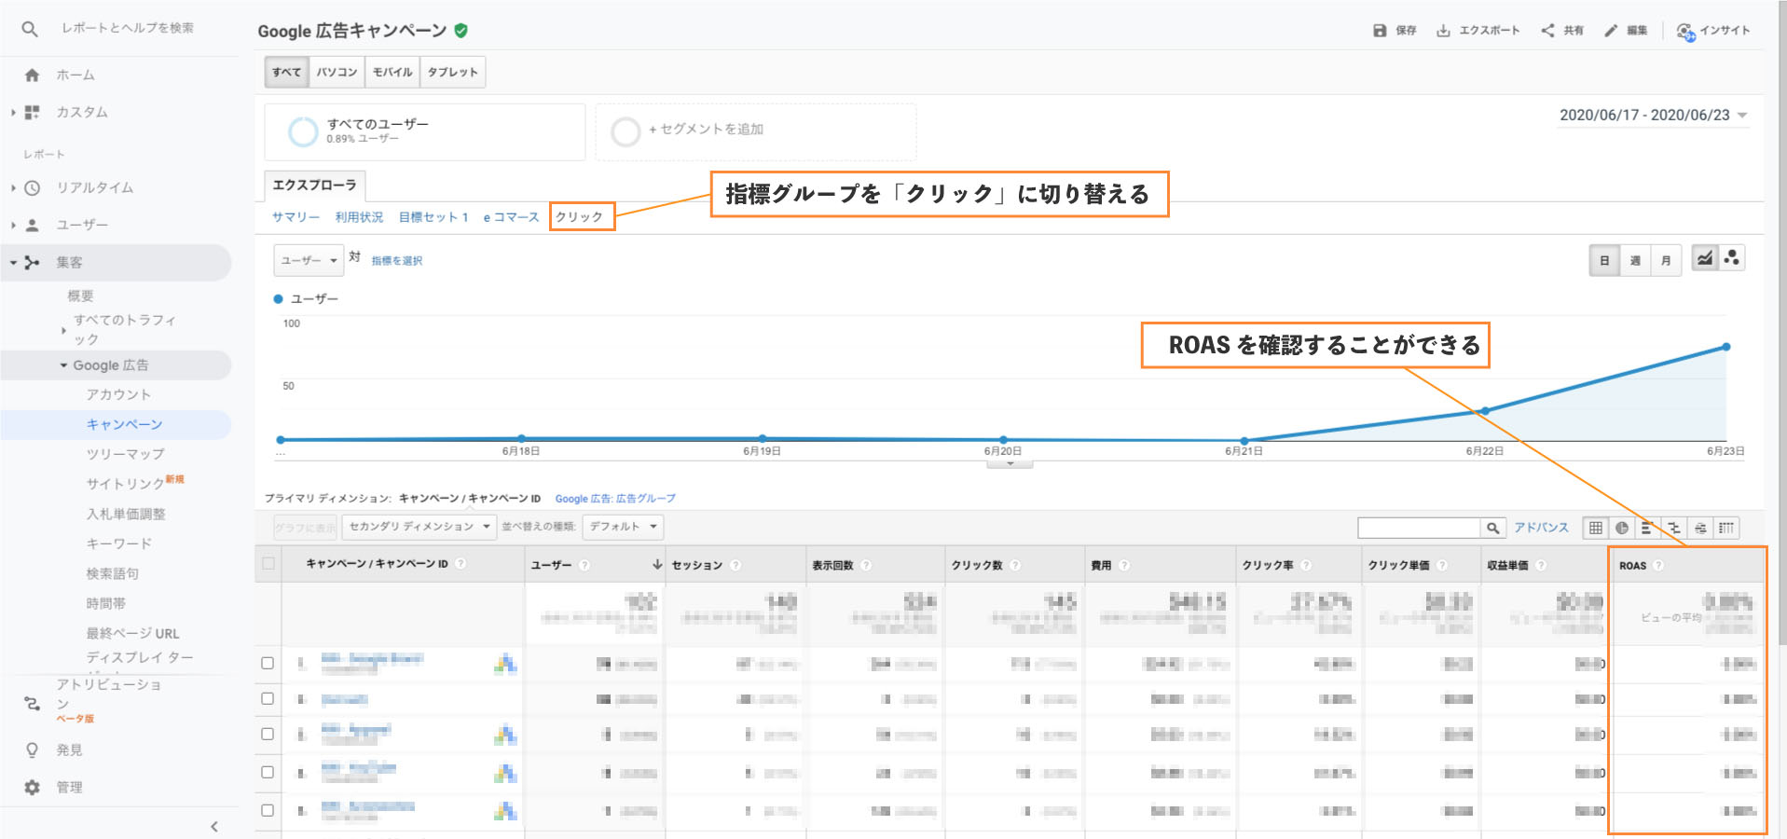Viewport: 1787px width, 839px height.
Task: Click the アドバンス filter link
Action: coord(1541,528)
